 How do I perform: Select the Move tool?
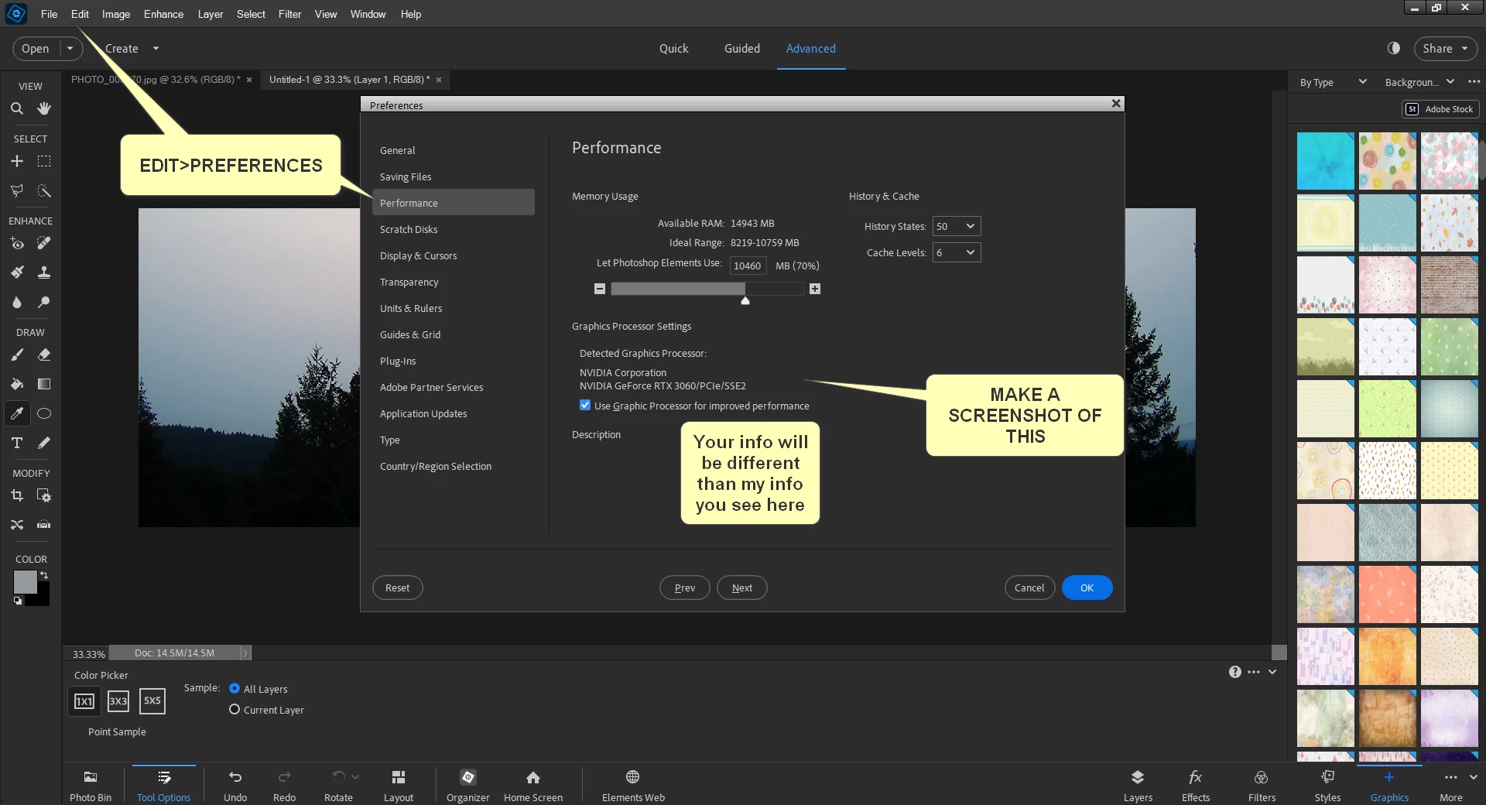point(16,161)
